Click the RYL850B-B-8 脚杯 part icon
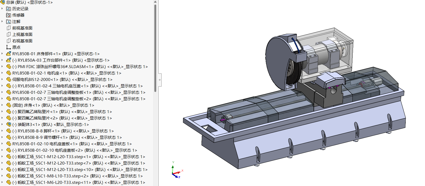The width and height of the screenshot is (425, 186). tap(9, 131)
